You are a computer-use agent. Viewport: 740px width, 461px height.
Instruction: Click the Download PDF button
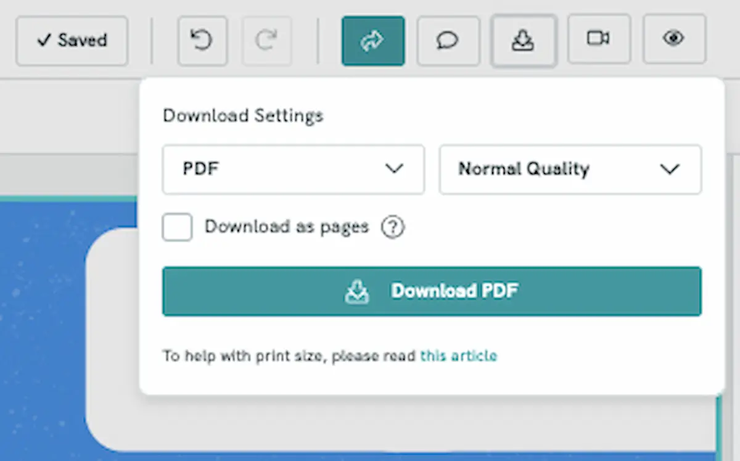click(x=432, y=291)
